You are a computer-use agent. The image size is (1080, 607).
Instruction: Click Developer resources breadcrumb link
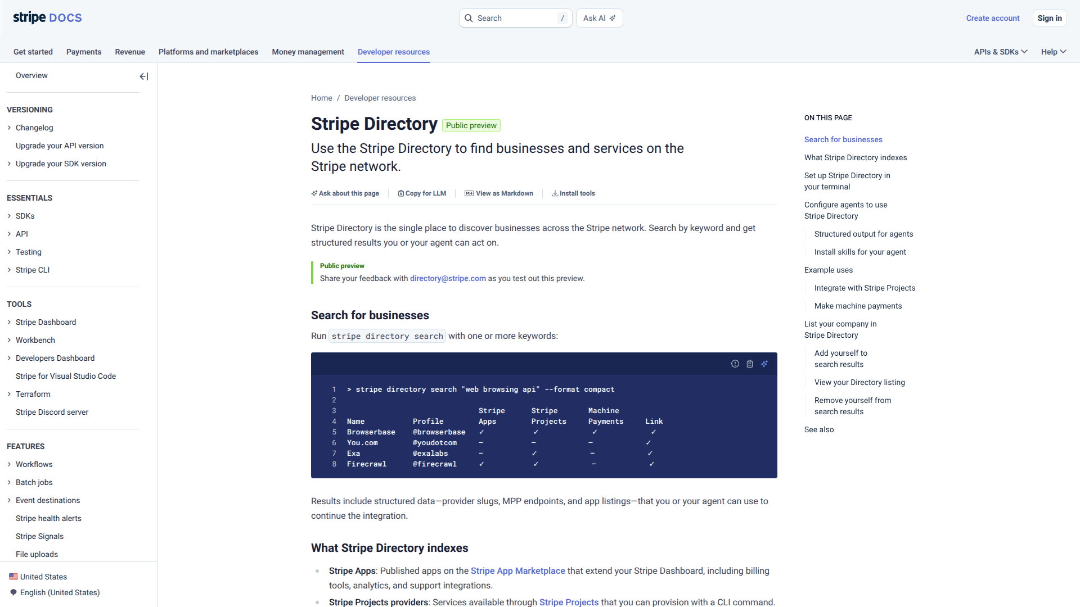380,98
